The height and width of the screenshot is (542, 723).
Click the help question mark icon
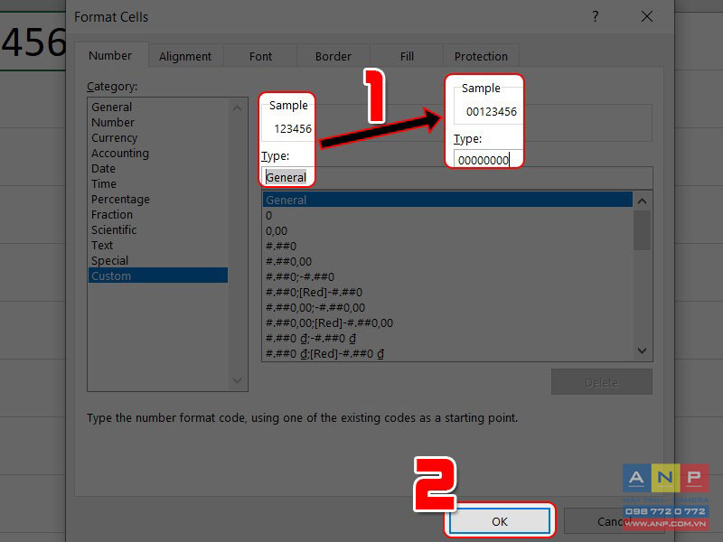[596, 17]
